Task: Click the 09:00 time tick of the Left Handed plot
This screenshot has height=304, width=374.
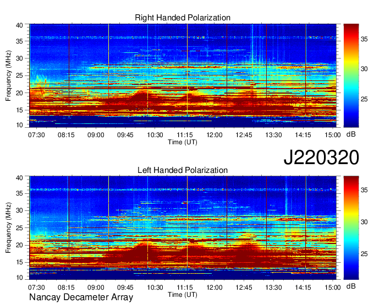Action: (96, 287)
